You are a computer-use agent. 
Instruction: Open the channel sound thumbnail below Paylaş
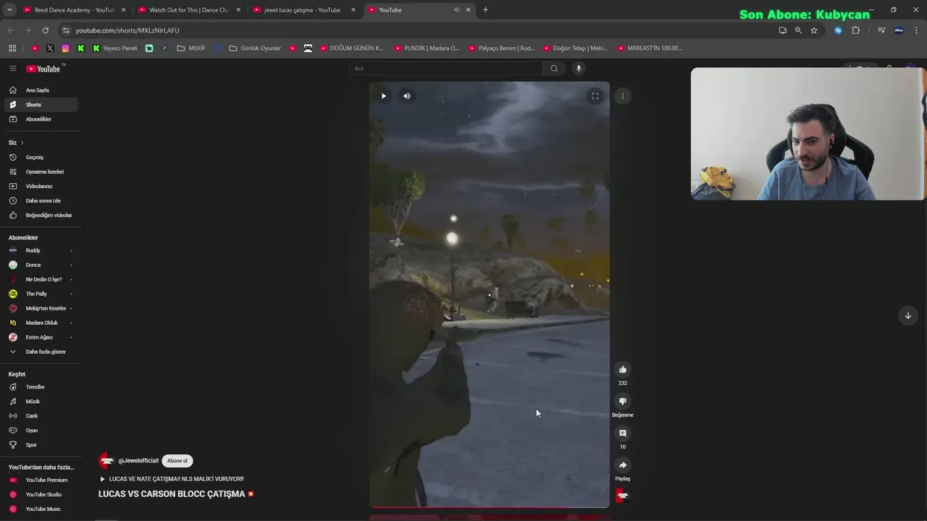pyautogui.click(x=623, y=496)
